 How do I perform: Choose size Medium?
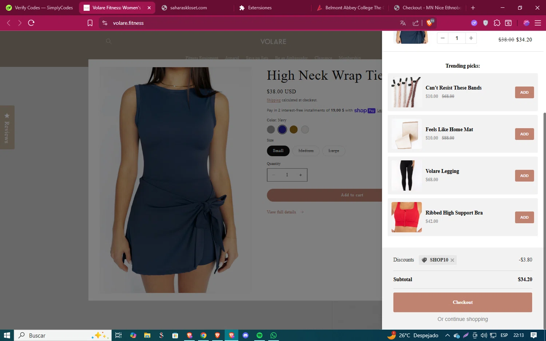click(x=306, y=151)
